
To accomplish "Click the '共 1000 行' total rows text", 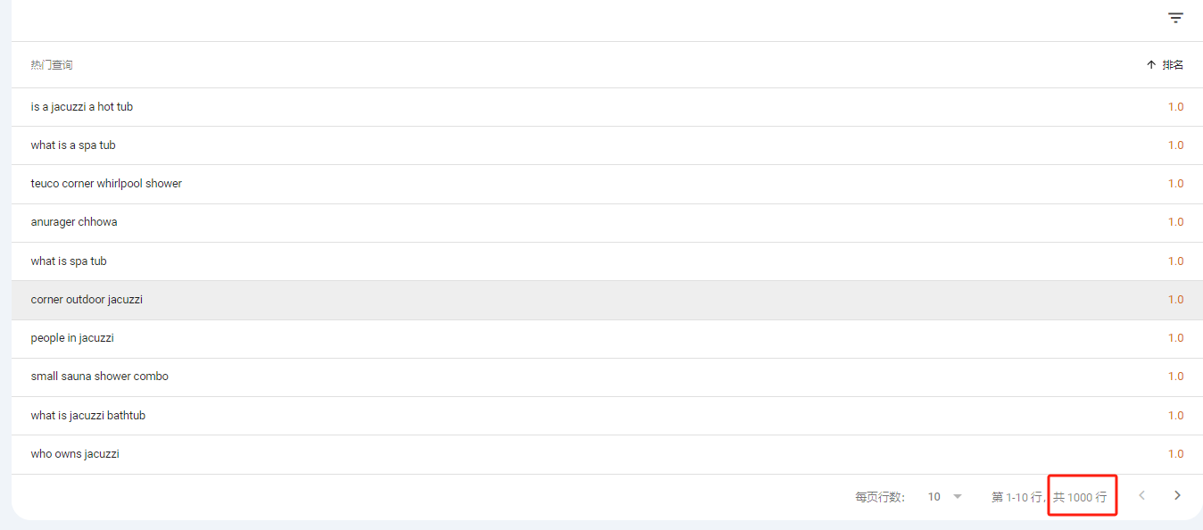I will pos(1080,497).
